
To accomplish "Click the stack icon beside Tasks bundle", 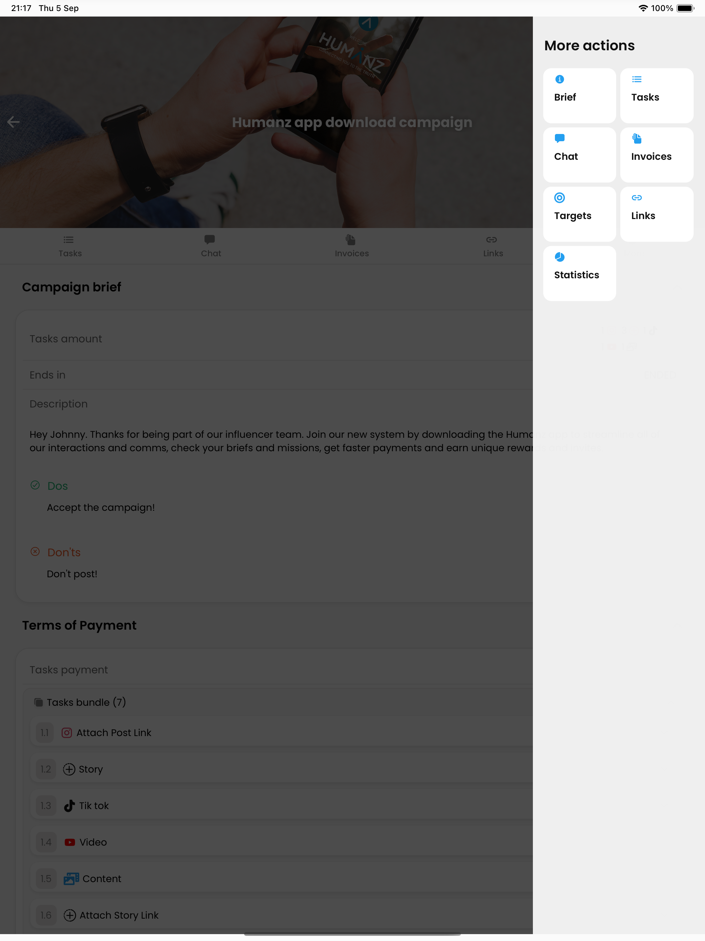I will (38, 702).
